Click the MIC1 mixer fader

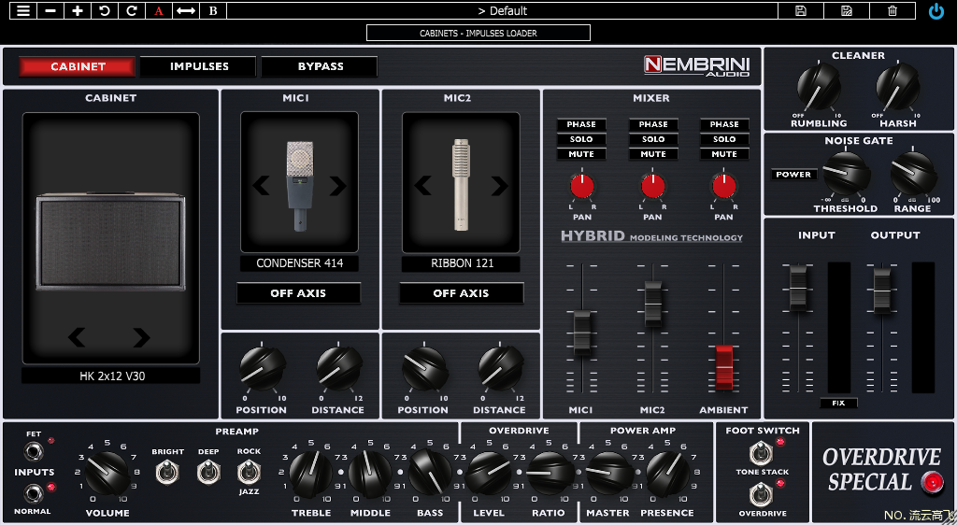581,333
